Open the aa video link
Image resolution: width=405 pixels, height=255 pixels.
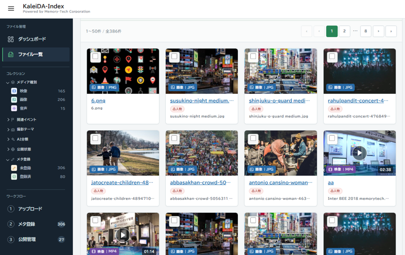tap(330, 183)
